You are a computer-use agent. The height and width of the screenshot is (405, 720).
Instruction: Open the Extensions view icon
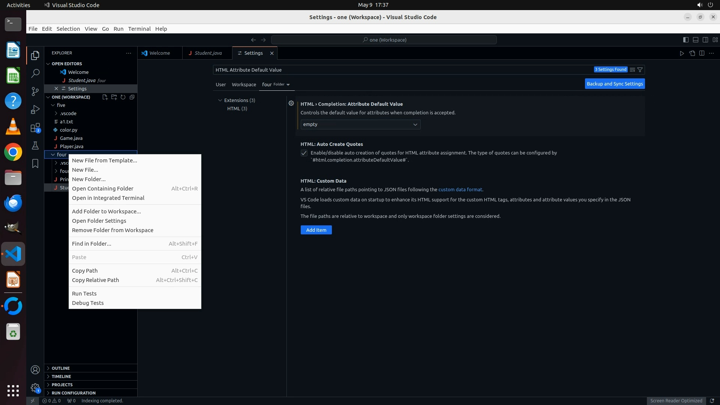point(35,128)
